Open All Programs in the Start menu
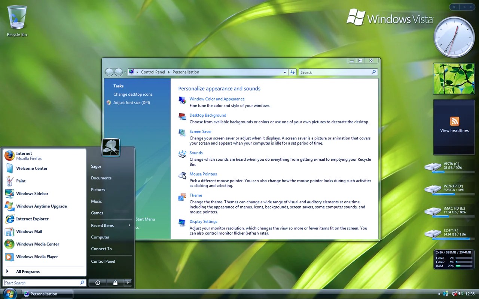The height and width of the screenshot is (299, 479). 28,271
